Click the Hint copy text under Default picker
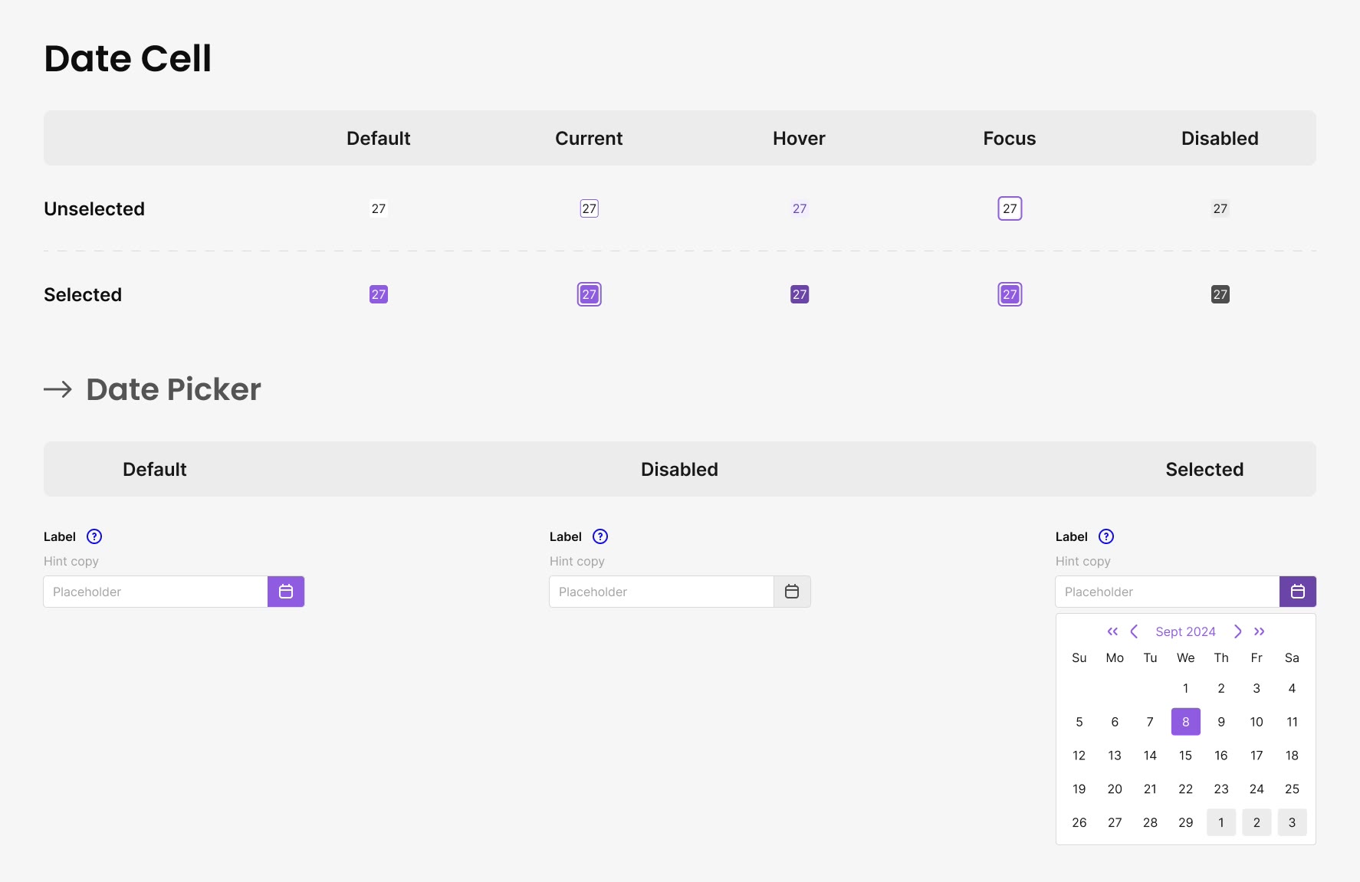 pyautogui.click(x=71, y=561)
